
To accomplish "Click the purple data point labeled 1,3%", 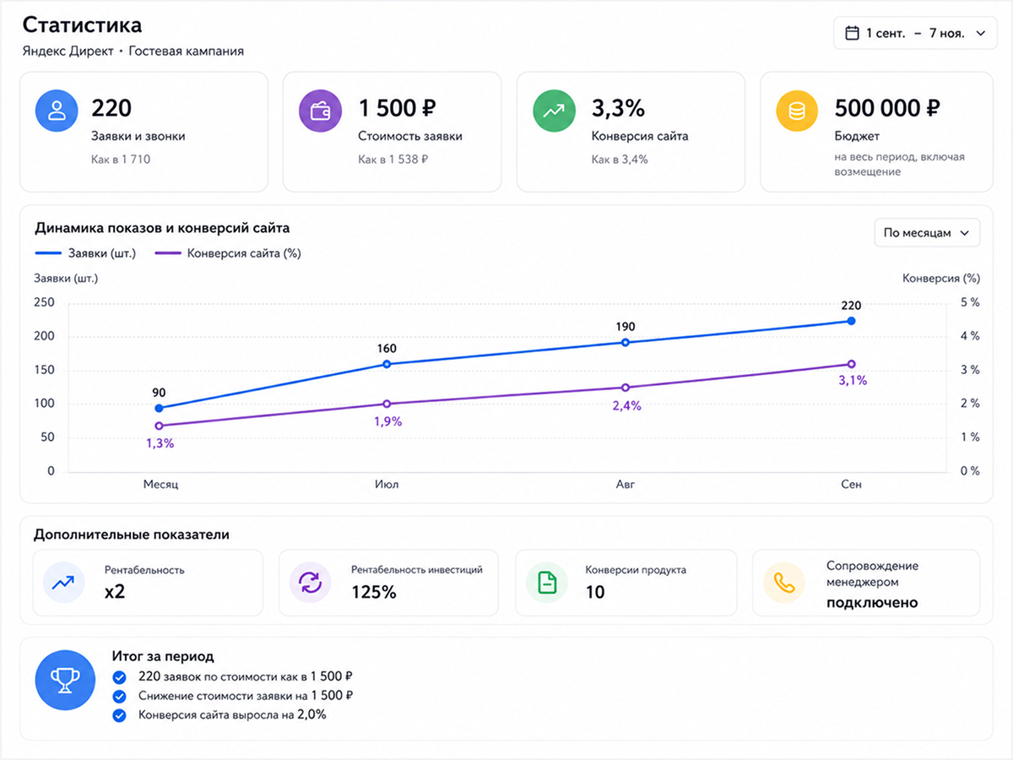I will (160, 426).
